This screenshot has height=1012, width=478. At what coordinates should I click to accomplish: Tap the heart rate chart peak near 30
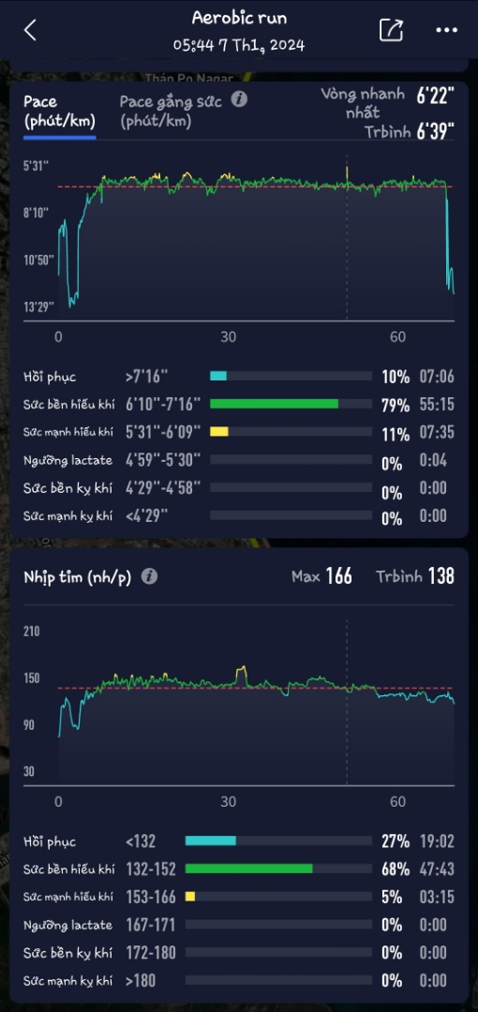242,675
